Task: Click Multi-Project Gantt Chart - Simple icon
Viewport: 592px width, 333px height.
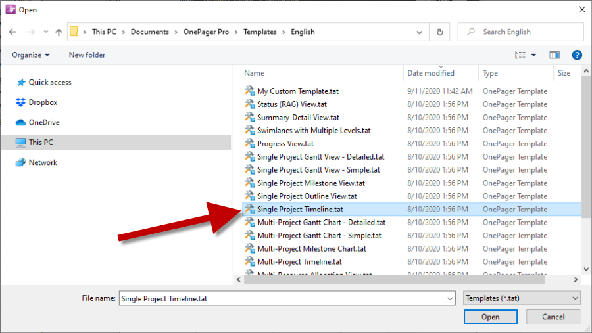Action: tap(249, 235)
